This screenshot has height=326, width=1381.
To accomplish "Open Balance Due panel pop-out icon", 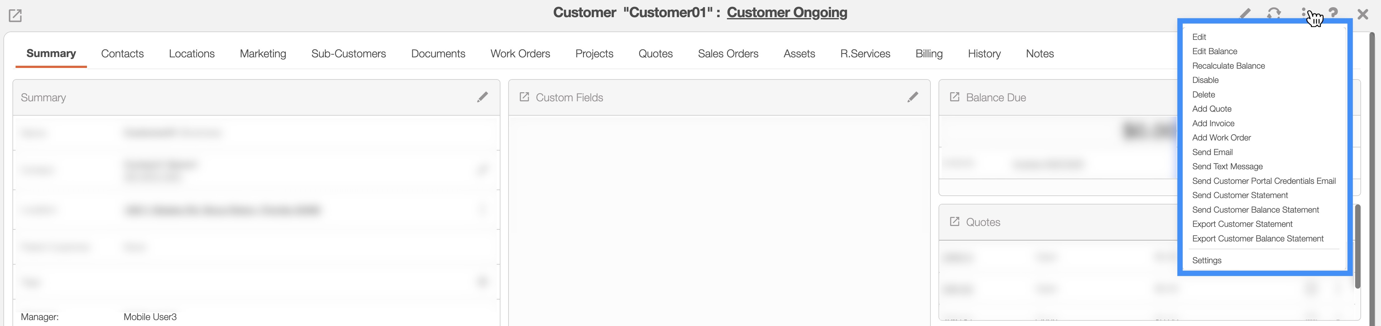I will [x=954, y=97].
